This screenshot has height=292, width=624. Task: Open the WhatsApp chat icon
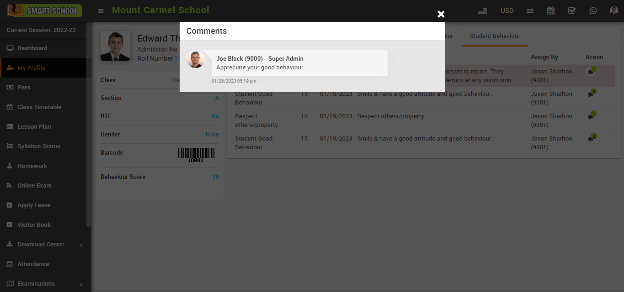(x=593, y=11)
